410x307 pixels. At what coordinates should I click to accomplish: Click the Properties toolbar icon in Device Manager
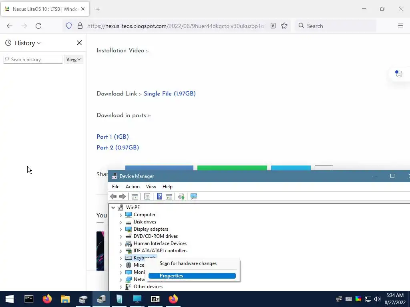click(x=147, y=196)
